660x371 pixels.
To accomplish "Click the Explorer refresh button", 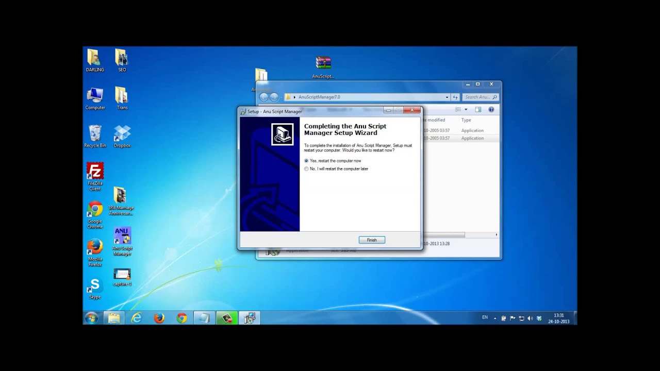I will 455,97.
